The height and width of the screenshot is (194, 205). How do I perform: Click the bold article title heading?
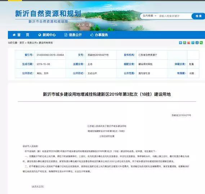[107, 94]
